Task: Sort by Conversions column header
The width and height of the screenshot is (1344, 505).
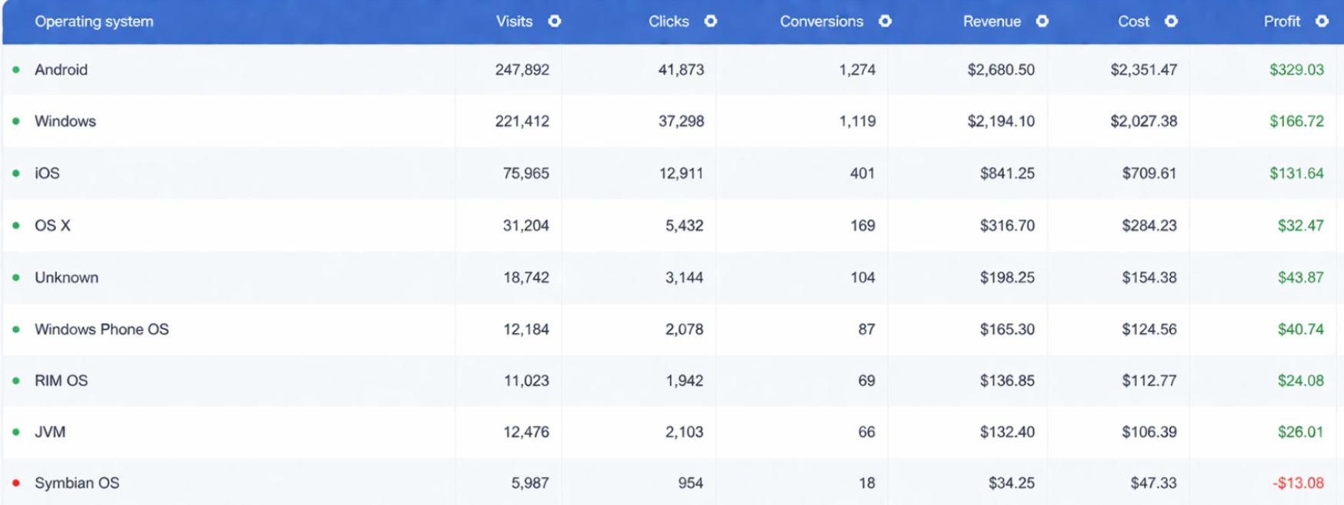Action: coord(822,22)
